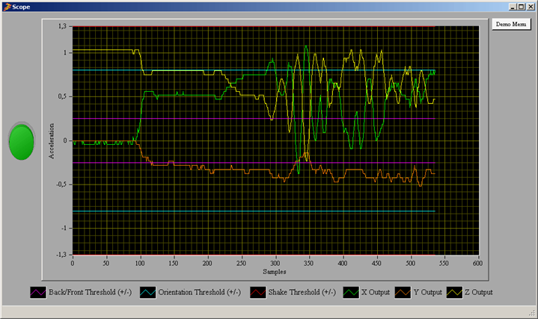Click the 0 X-axis value
This screenshot has width=538, height=319.
pyautogui.click(x=73, y=263)
